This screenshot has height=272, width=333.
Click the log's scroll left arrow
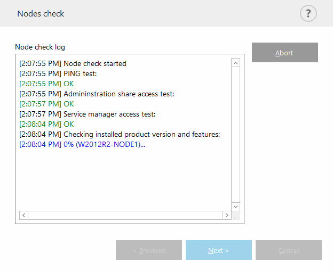pyautogui.click(x=23, y=215)
